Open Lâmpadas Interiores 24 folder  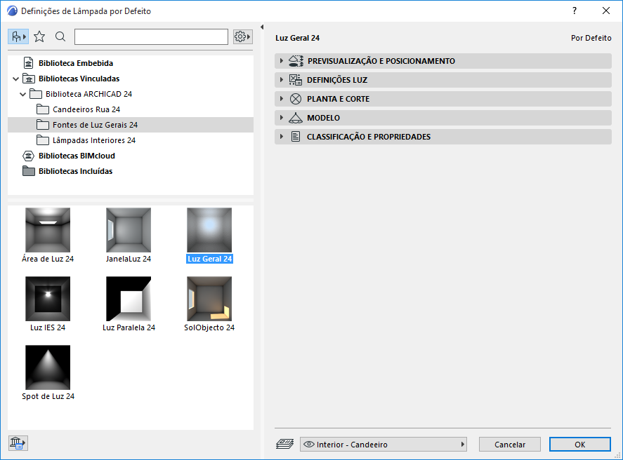click(94, 140)
